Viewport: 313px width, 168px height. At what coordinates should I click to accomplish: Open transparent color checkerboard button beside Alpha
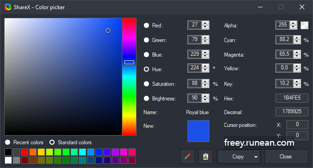coord(304,25)
